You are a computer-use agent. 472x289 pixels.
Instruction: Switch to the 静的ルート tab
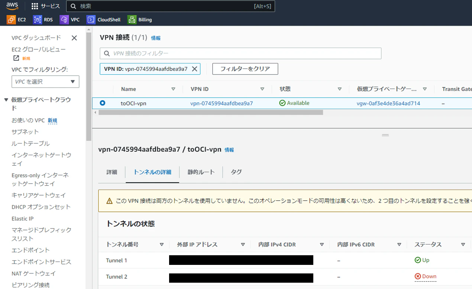point(201,172)
